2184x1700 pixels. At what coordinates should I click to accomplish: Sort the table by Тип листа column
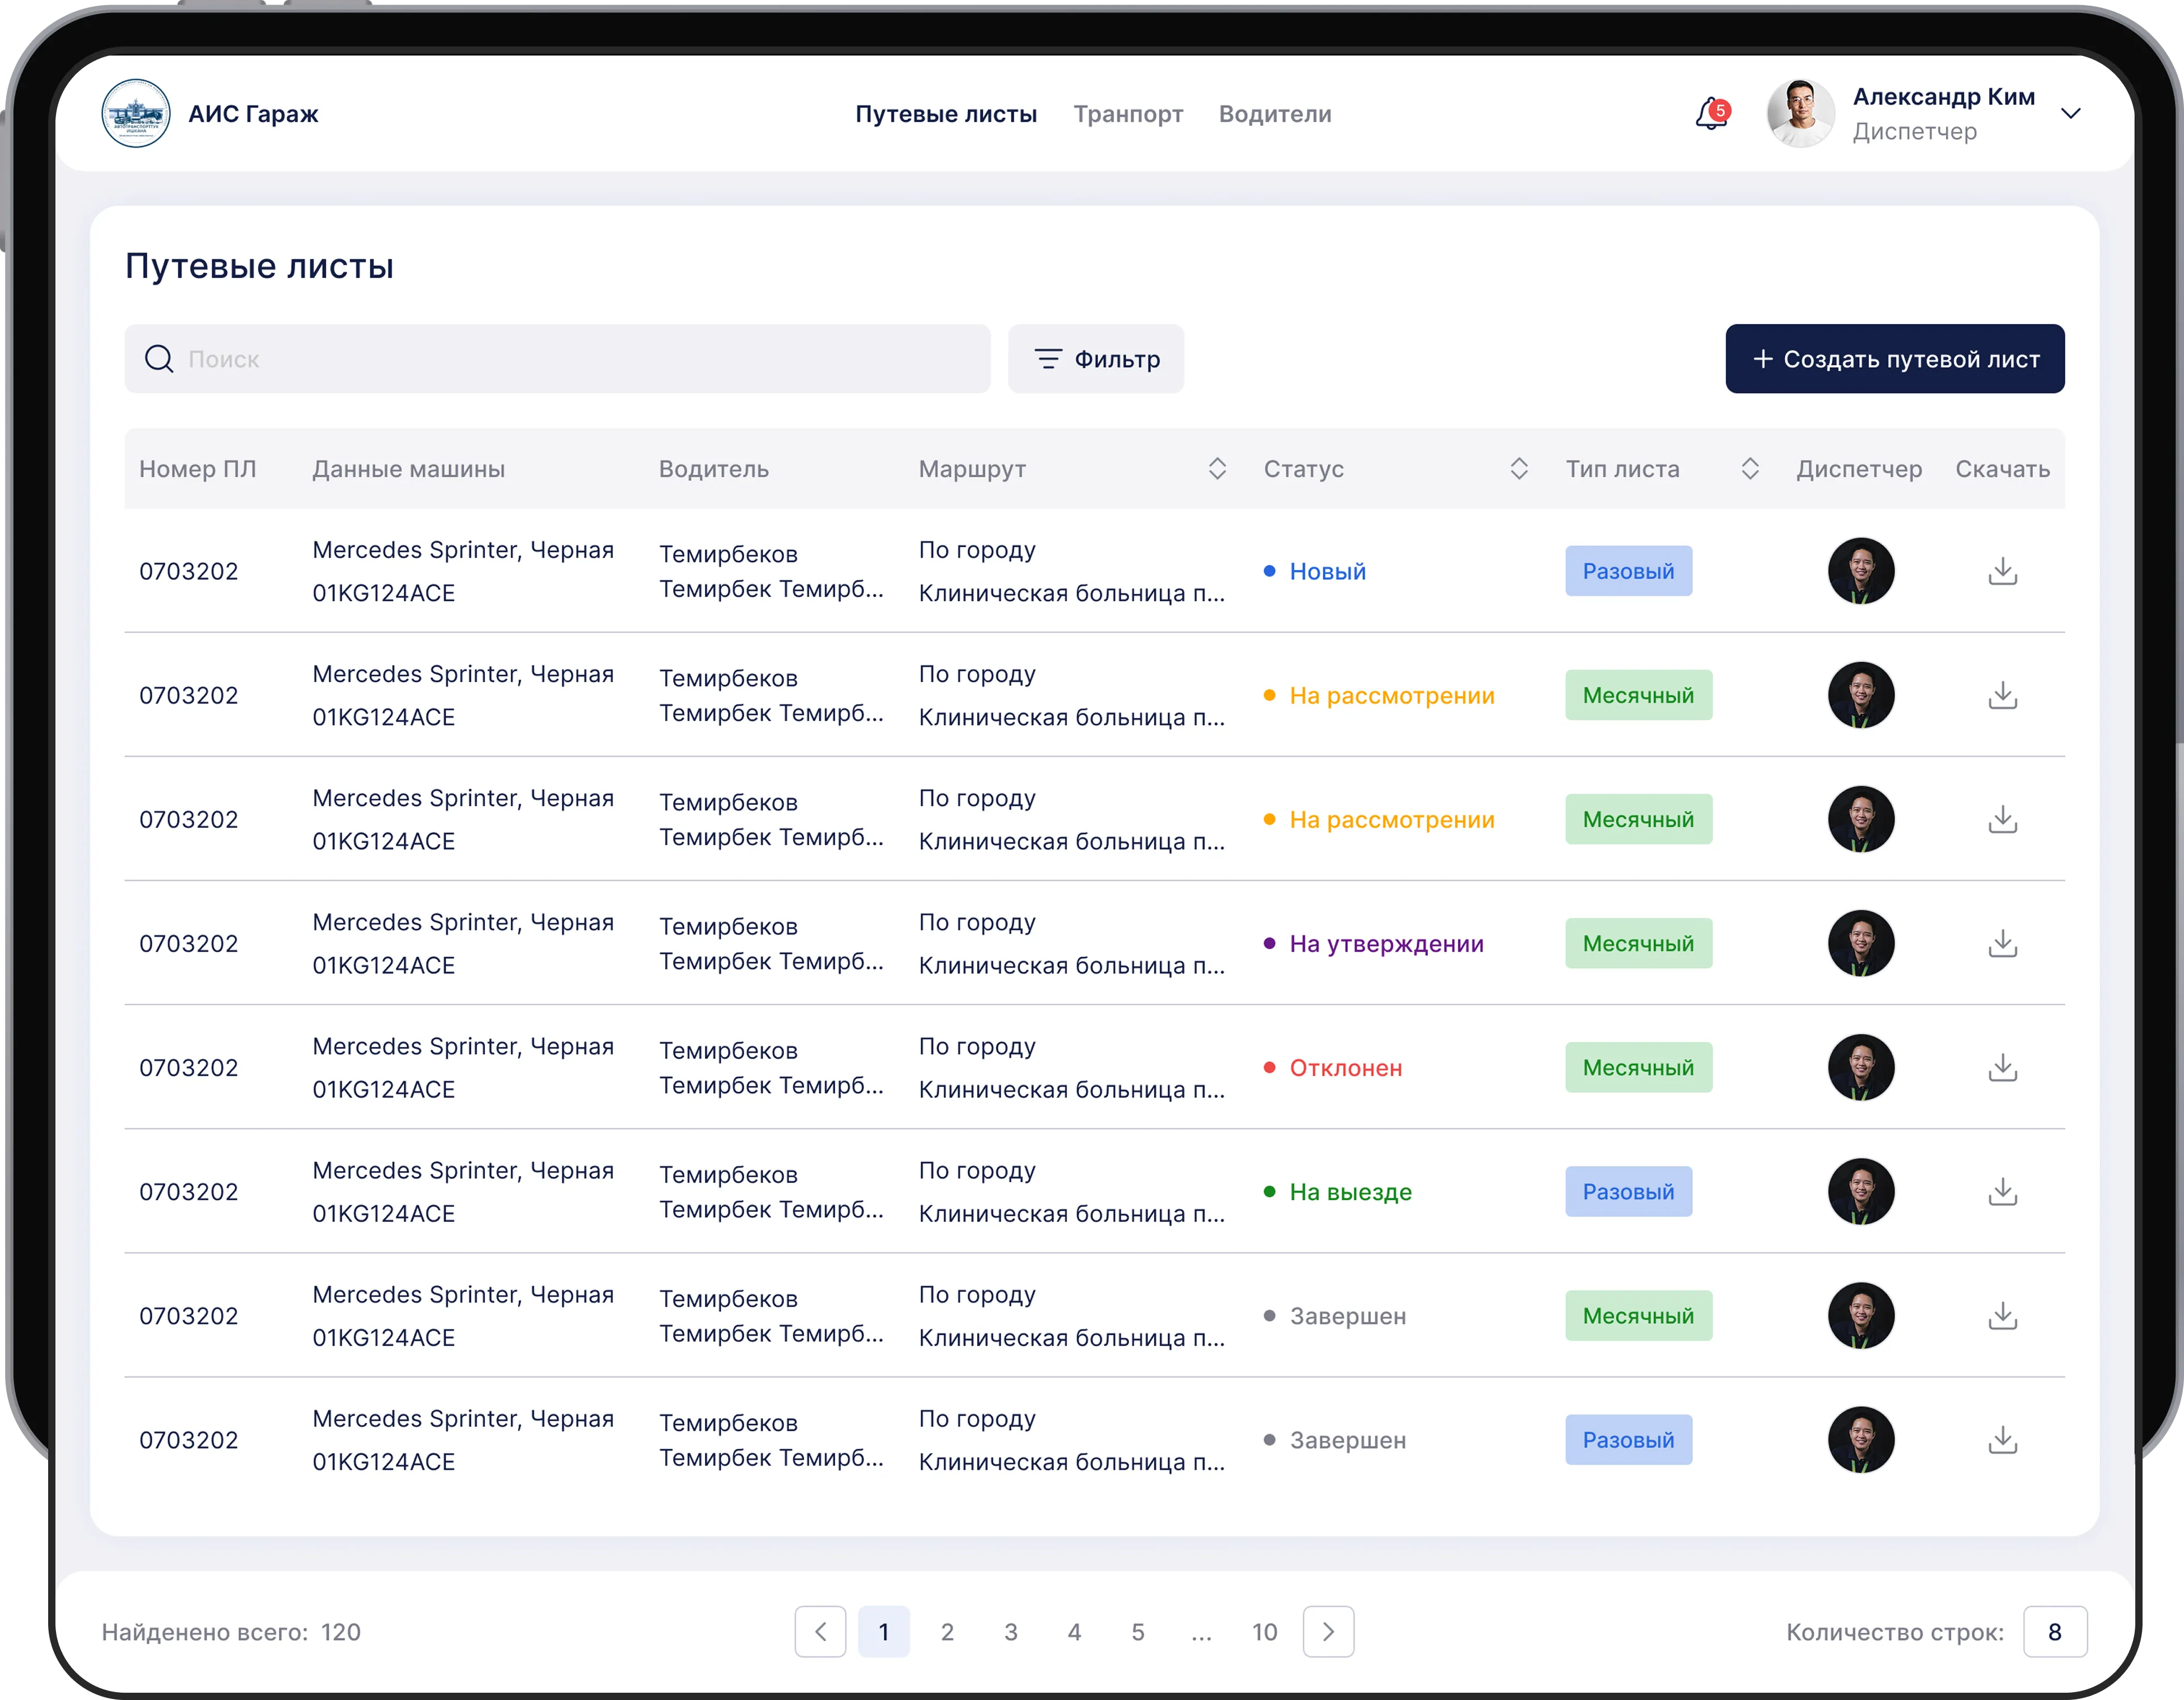[1750, 469]
